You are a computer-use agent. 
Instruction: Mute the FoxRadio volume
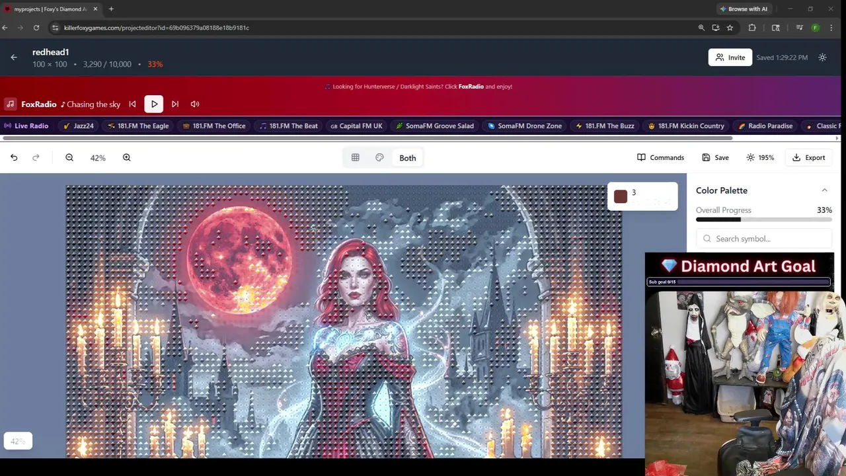coord(195,104)
